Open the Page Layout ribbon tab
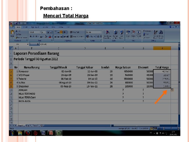189x142 pixels. [x=35, y=27]
